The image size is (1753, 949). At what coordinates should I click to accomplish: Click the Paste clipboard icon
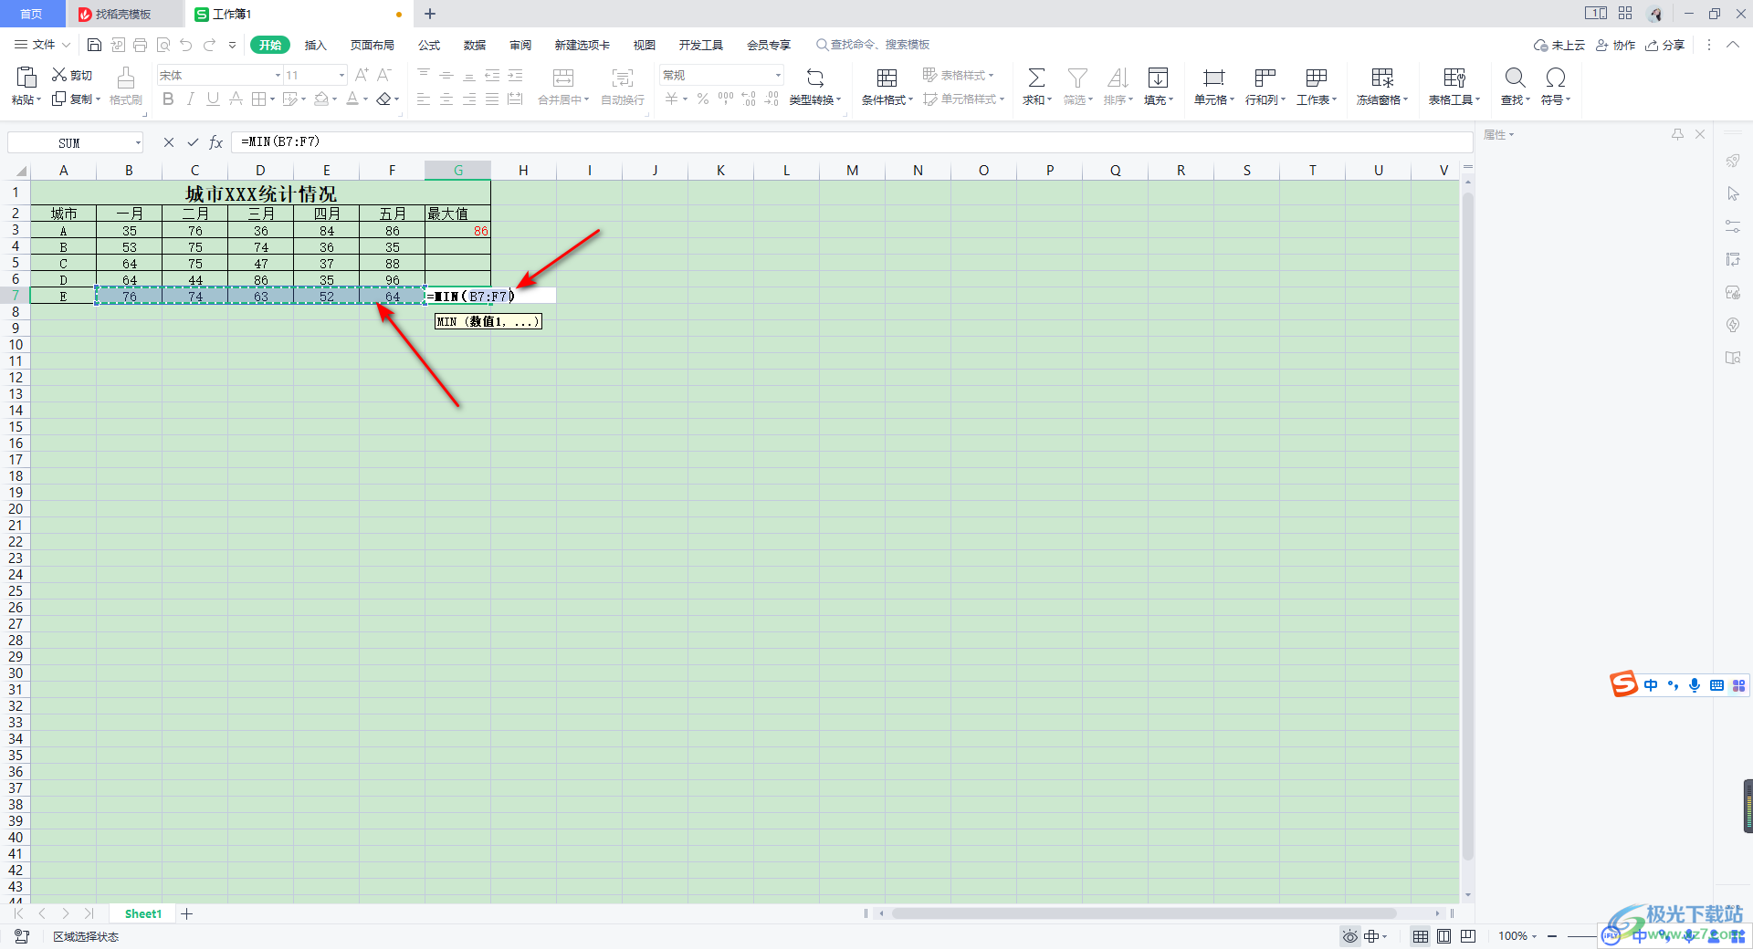click(x=26, y=77)
